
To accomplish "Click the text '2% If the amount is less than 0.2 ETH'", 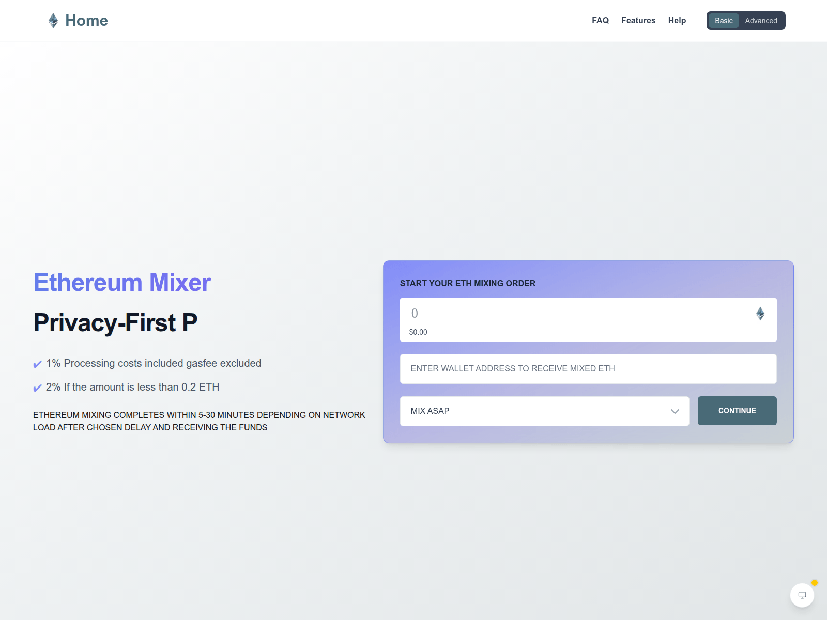I will (x=133, y=387).
